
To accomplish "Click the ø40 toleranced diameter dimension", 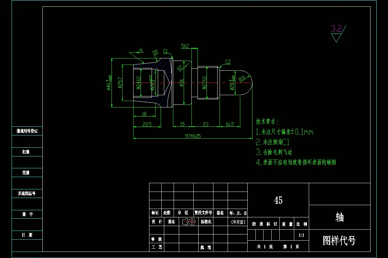I will point(109,83).
